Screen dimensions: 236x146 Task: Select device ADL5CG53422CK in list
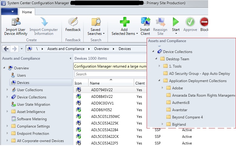pos(105,137)
